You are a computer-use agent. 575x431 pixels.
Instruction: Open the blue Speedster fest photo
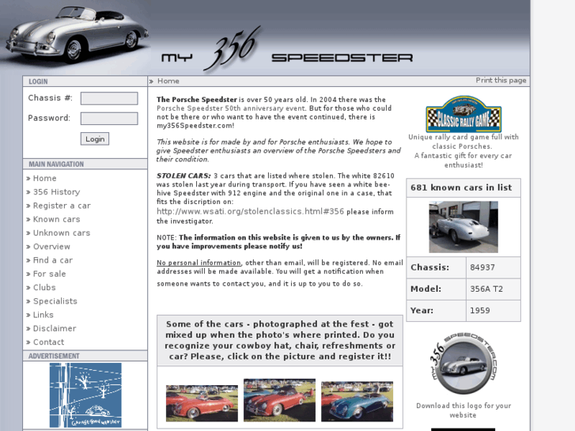click(357, 402)
